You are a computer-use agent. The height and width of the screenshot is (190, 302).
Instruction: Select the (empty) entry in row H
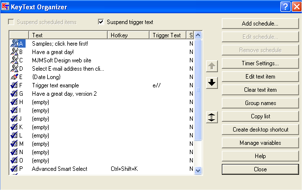(x=40, y=102)
